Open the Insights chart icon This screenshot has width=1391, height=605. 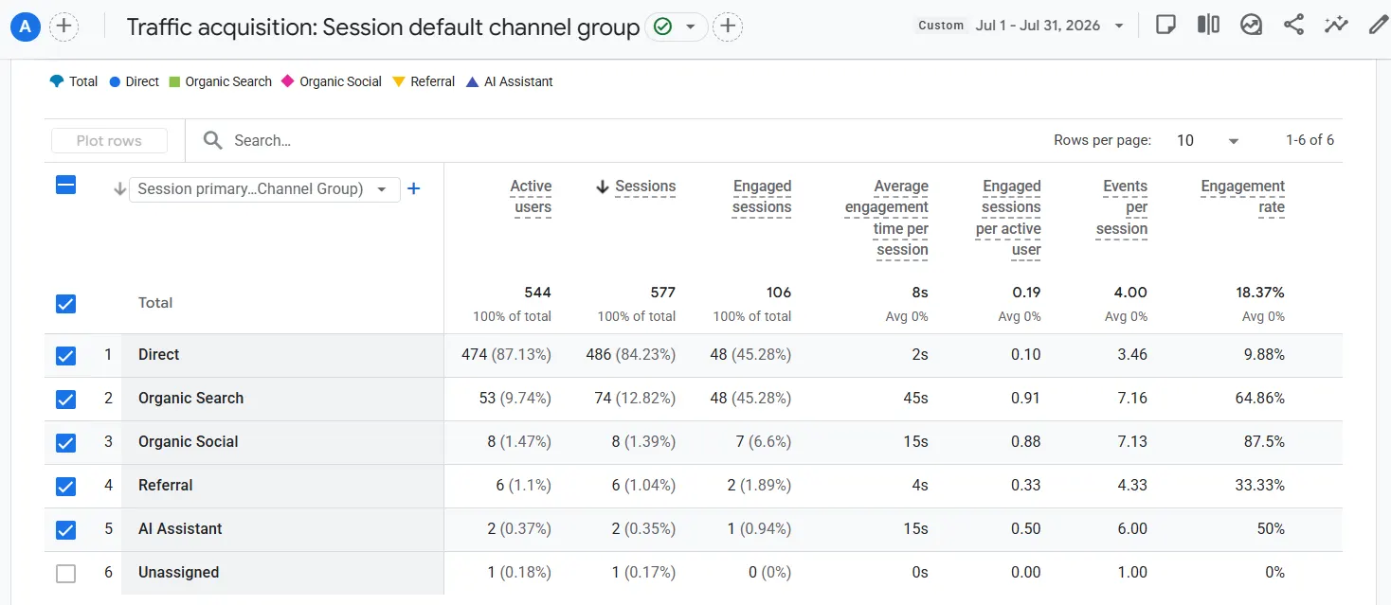[1251, 26]
